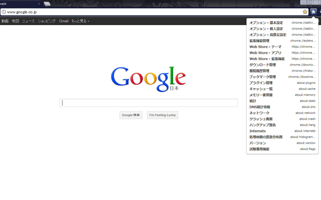Open ネットワーク (about:network) entry
This screenshot has width=321, height=200.
[x=282, y=113]
